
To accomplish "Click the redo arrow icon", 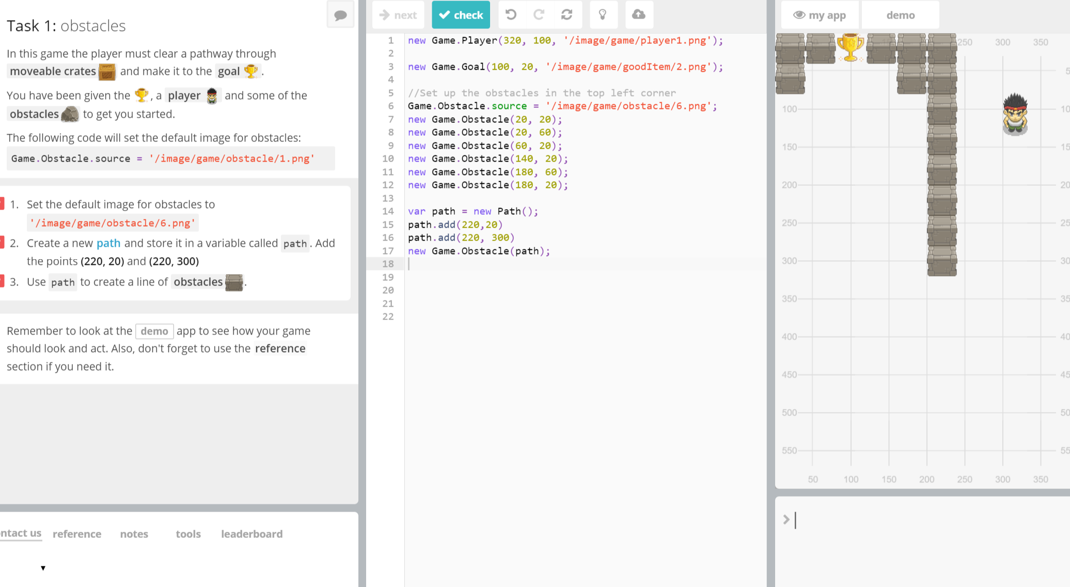I will click(539, 15).
